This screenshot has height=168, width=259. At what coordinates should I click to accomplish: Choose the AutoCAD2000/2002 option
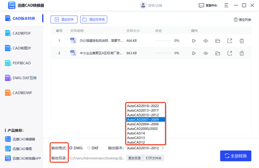(x=146, y=129)
